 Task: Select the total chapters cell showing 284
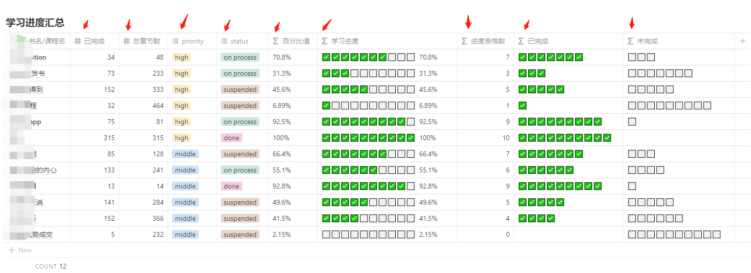tap(143, 202)
